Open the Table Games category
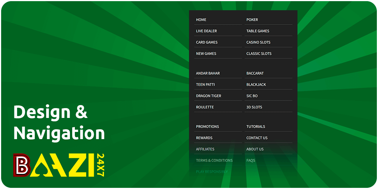Image resolution: width=378 pixels, height=189 pixels. 258,31
